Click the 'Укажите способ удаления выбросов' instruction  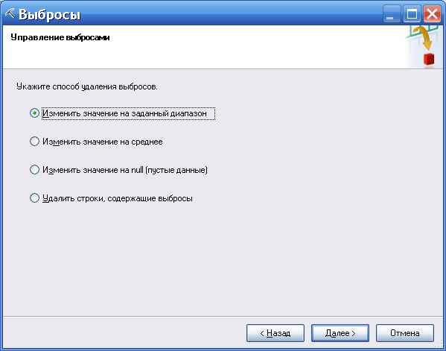pos(87,86)
